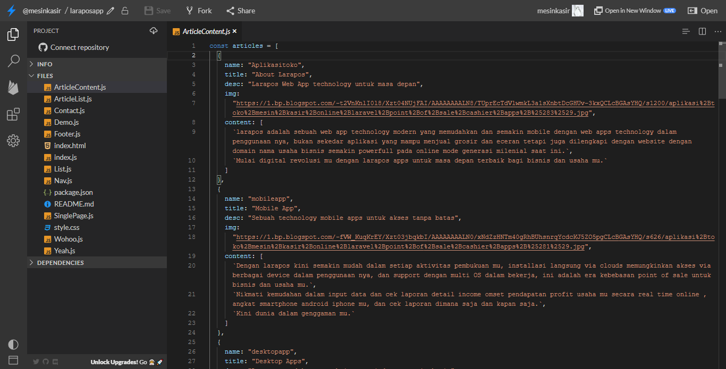Open editor more options ellipsis
Viewport: 726px width, 369px height.
point(718,31)
